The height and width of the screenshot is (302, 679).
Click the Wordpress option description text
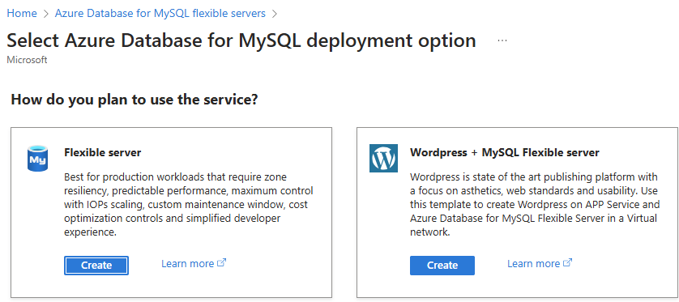click(x=535, y=205)
